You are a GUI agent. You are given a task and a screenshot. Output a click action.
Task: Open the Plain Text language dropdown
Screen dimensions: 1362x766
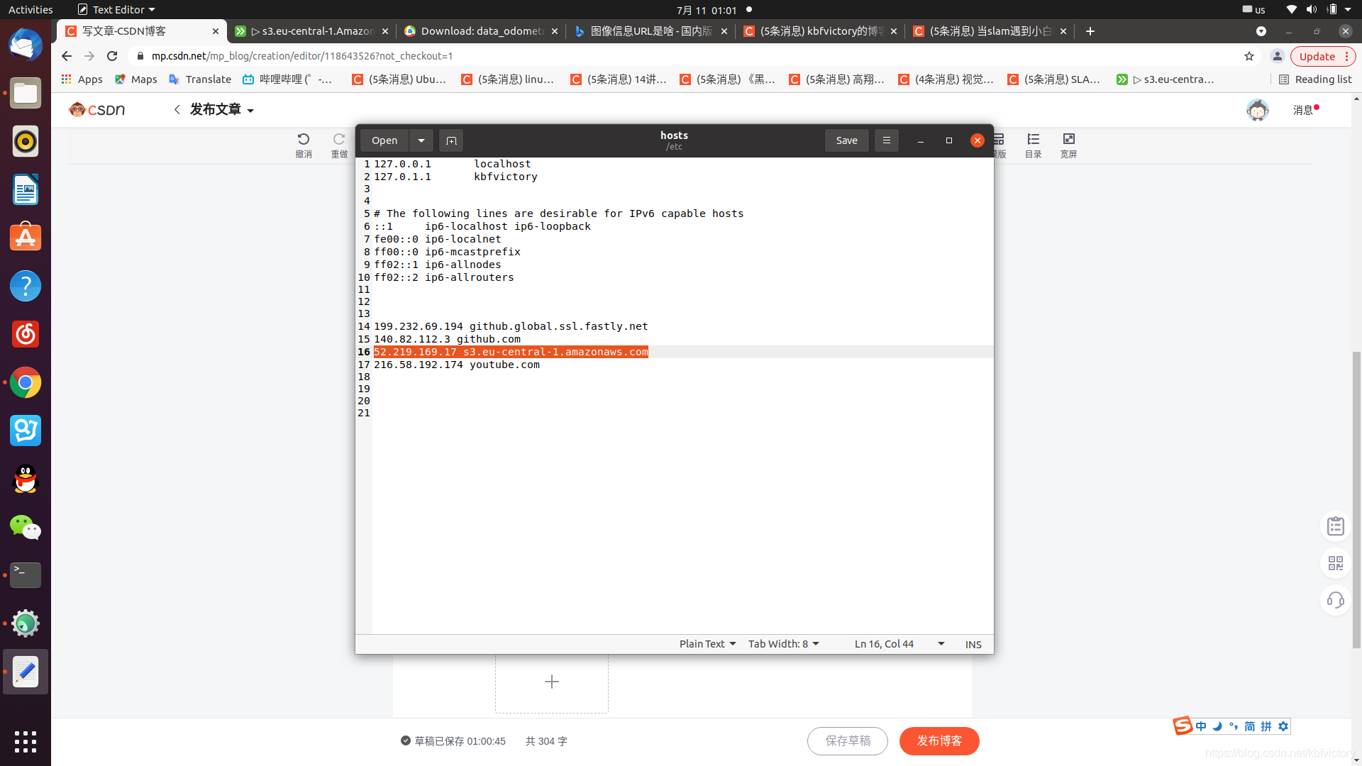(707, 644)
